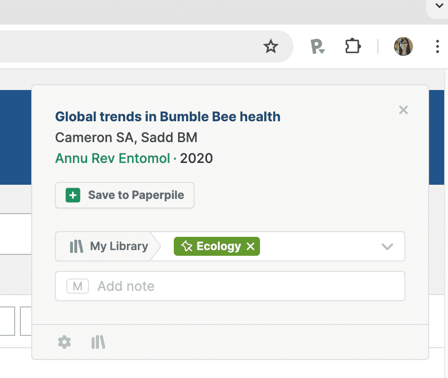Click the green Ecology label tag

coord(218,246)
